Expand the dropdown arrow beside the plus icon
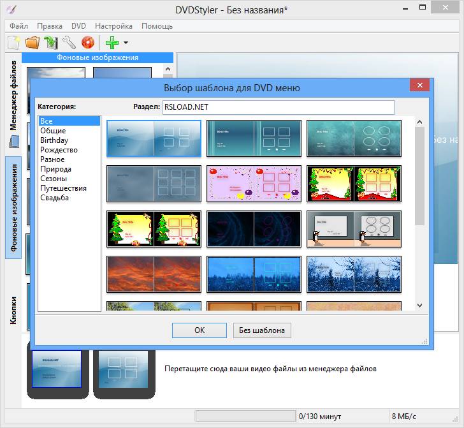This screenshot has width=464, height=428. pyautogui.click(x=126, y=43)
